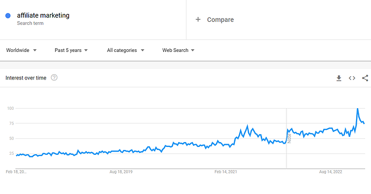Edit the affiliate marketing search term
This screenshot has width=371, height=194.
coord(43,15)
